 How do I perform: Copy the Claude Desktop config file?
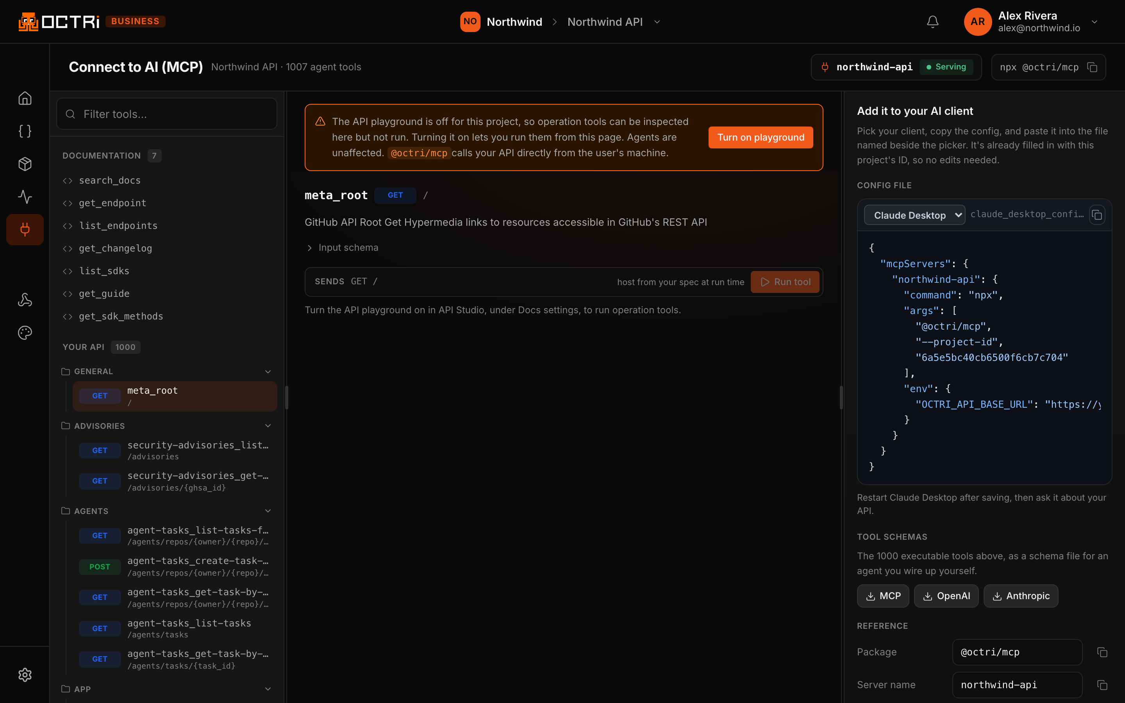(1097, 215)
